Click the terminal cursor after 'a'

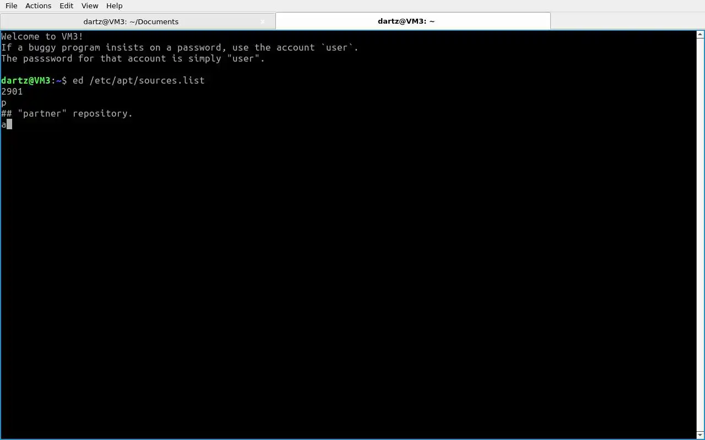click(x=9, y=124)
